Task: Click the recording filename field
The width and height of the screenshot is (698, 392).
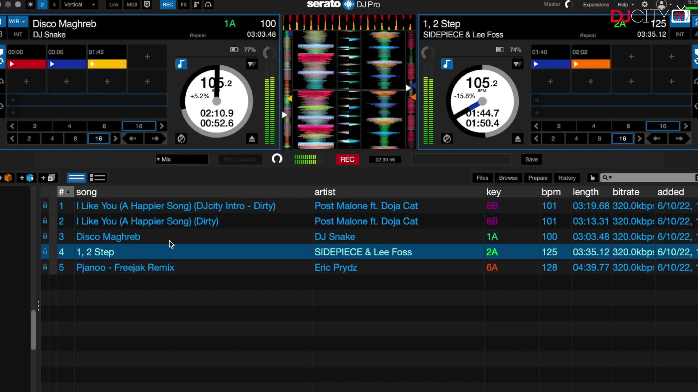Action: click(x=461, y=159)
